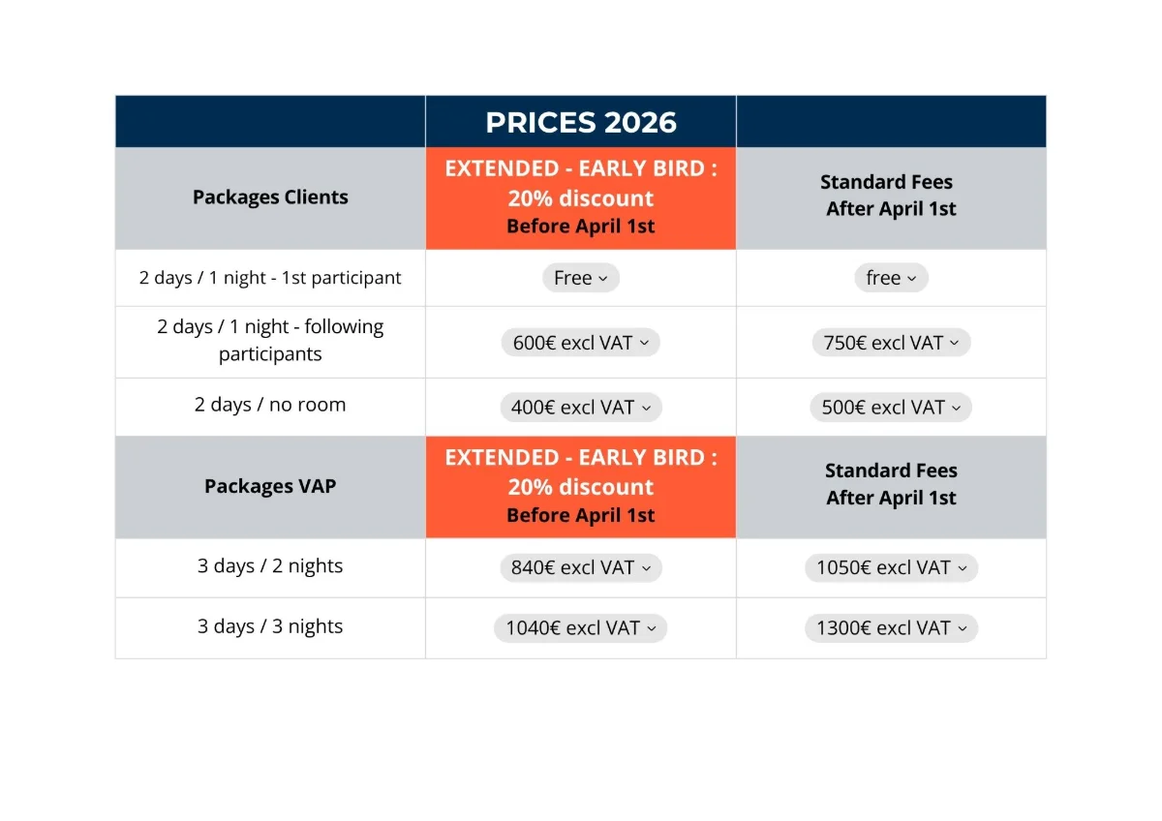Open the 500€ excl VAT dropdown
Image resolution: width=1162 pixels, height=821 pixels.
(891, 408)
